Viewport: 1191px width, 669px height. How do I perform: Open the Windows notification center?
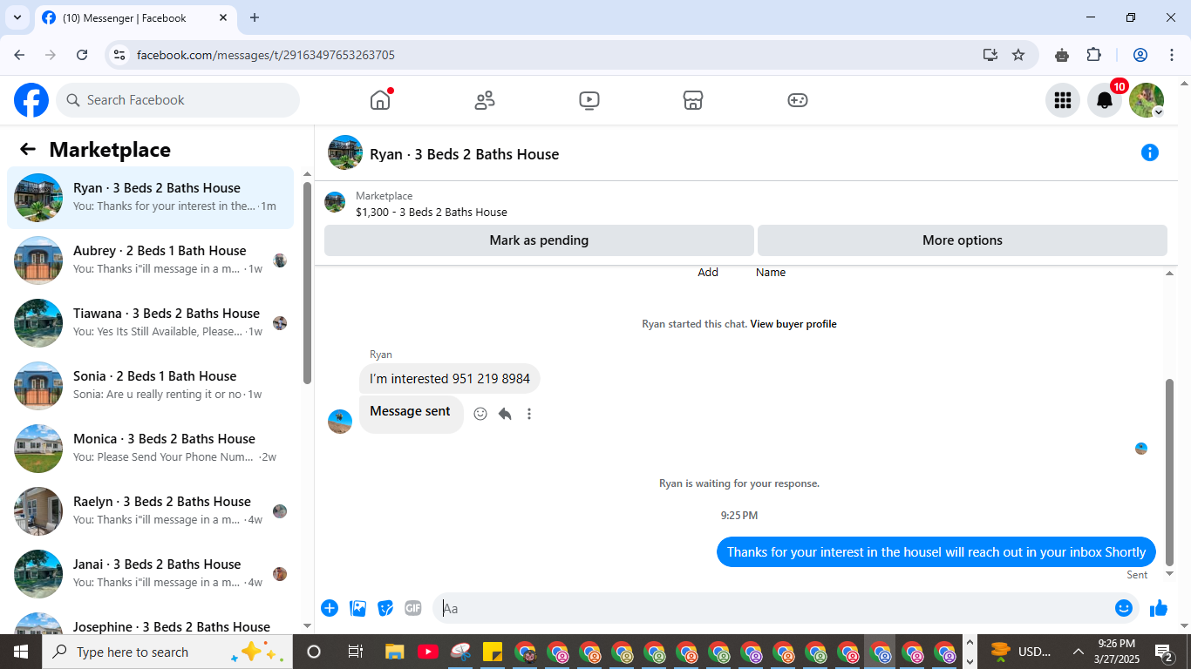click(1164, 652)
